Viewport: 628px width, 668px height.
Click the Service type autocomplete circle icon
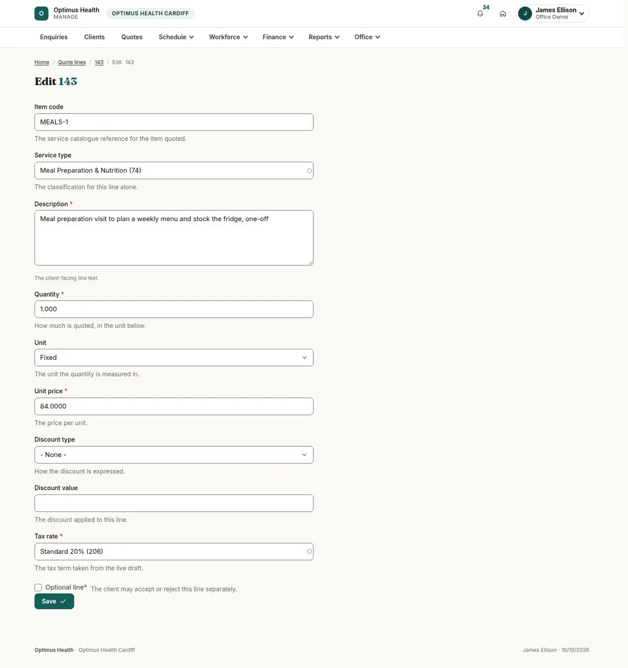pyautogui.click(x=309, y=171)
